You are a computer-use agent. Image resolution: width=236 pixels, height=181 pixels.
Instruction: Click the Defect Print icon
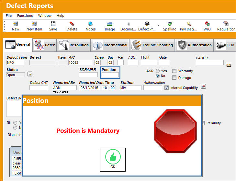coord(147,24)
